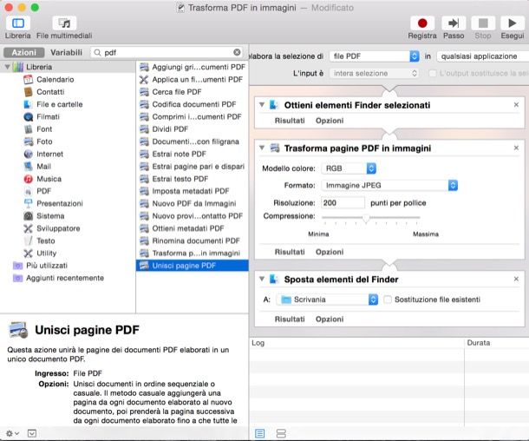Select Font category
529x441 pixels.
(x=44, y=129)
